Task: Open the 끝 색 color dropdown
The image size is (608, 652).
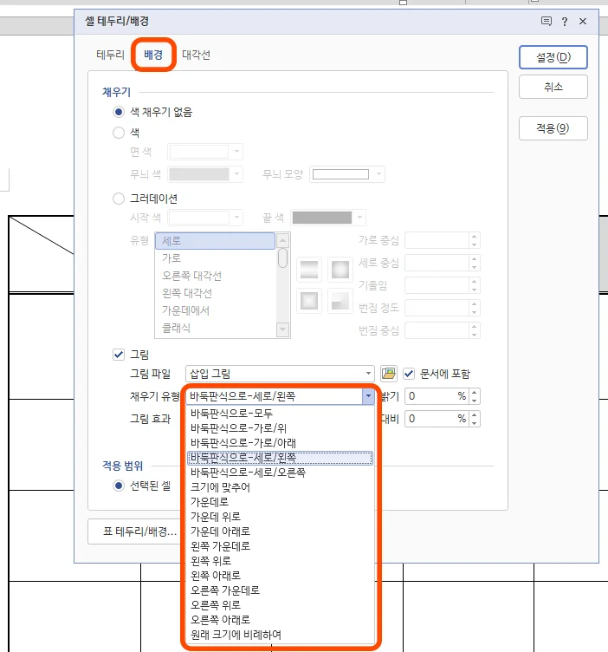Action: pos(359,217)
